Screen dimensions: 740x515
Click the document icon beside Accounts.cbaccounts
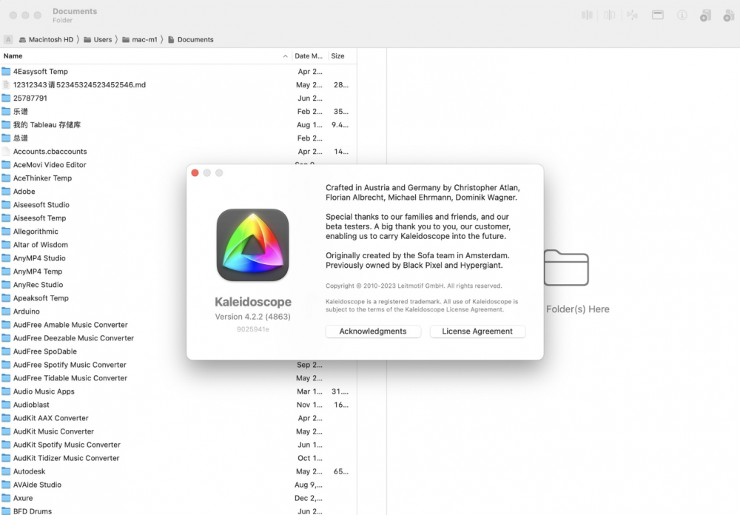click(x=6, y=152)
